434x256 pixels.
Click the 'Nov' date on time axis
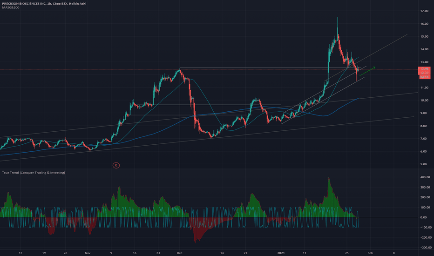coord(88,253)
